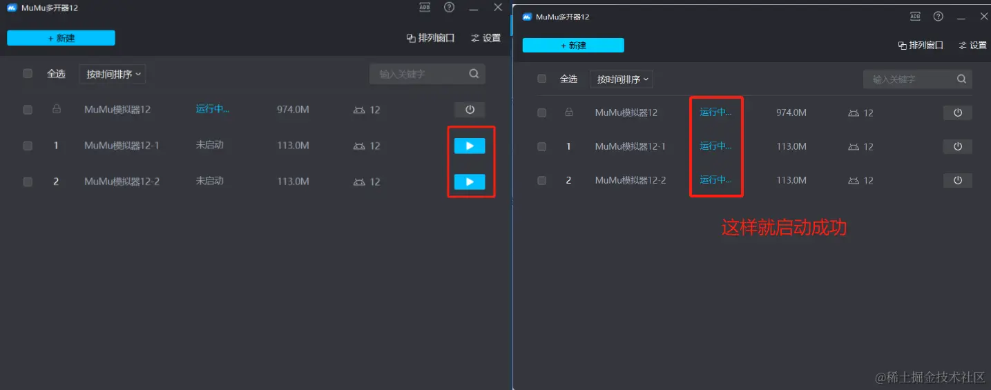Open 按时间排序 dropdown in right window
The image size is (991, 390).
[622, 79]
